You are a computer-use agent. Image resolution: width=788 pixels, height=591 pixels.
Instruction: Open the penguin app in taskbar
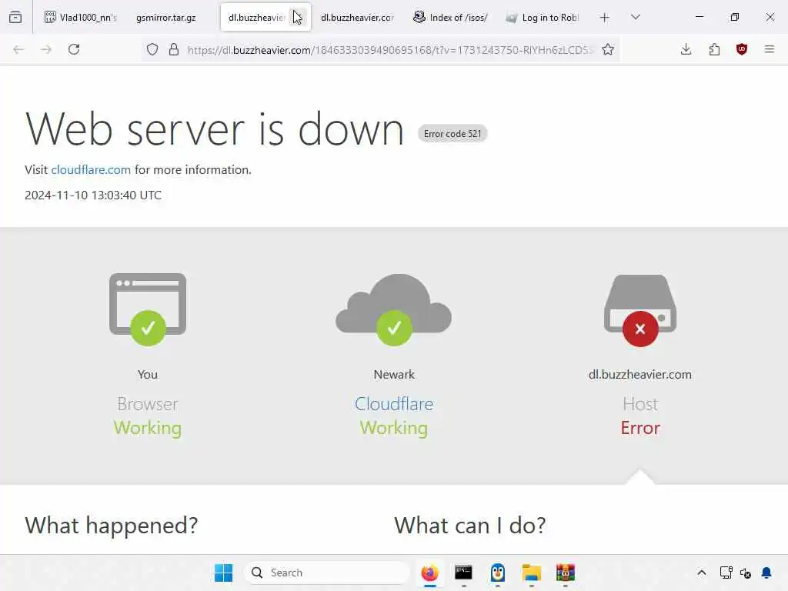(498, 573)
